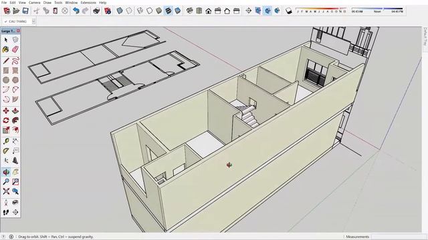Select the Freehand tool
This screenshot has height=240, width=428.
click(x=15, y=61)
